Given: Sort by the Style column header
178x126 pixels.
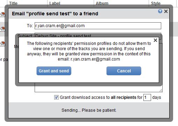Looking at the screenshot, I should tap(156, 3).
